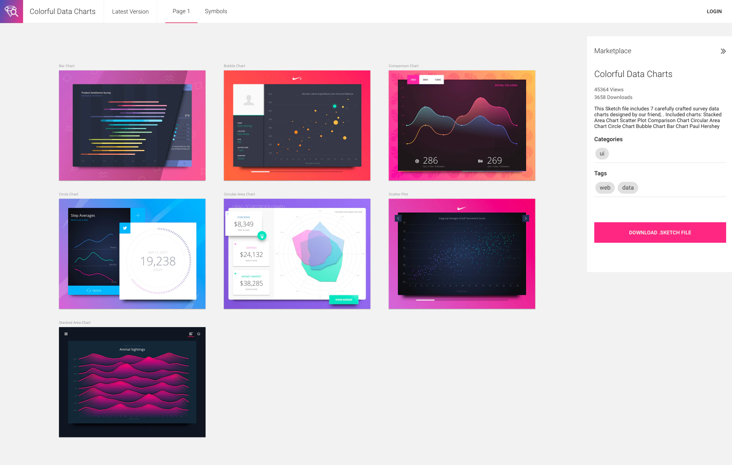Viewport: 732px width, 465px height.
Task: Collapse Marketplace panel with double chevron
Action: [x=723, y=51]
